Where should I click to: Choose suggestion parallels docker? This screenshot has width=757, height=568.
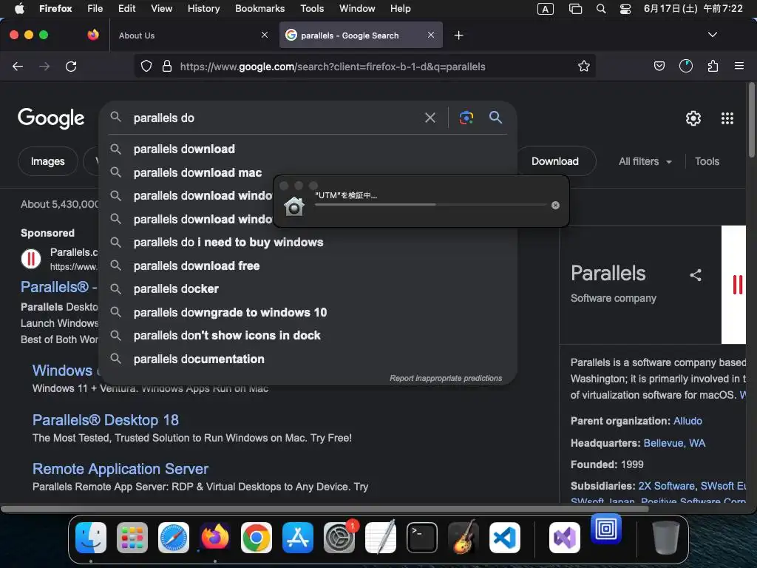pos(308,289)
